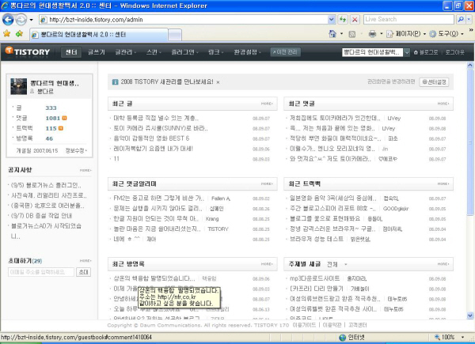
Task: Click the blog profile thumbnail image
Action: click(19, 86)
